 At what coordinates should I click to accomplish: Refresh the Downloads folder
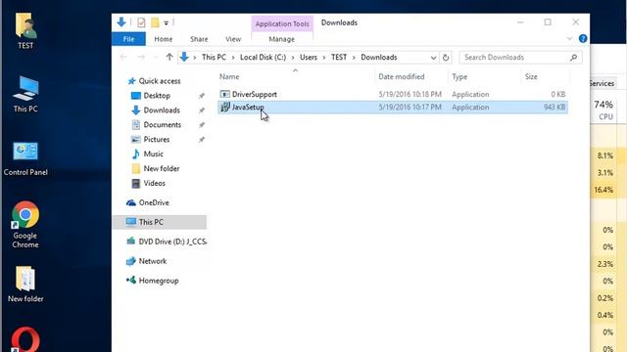tap(446, 58)
